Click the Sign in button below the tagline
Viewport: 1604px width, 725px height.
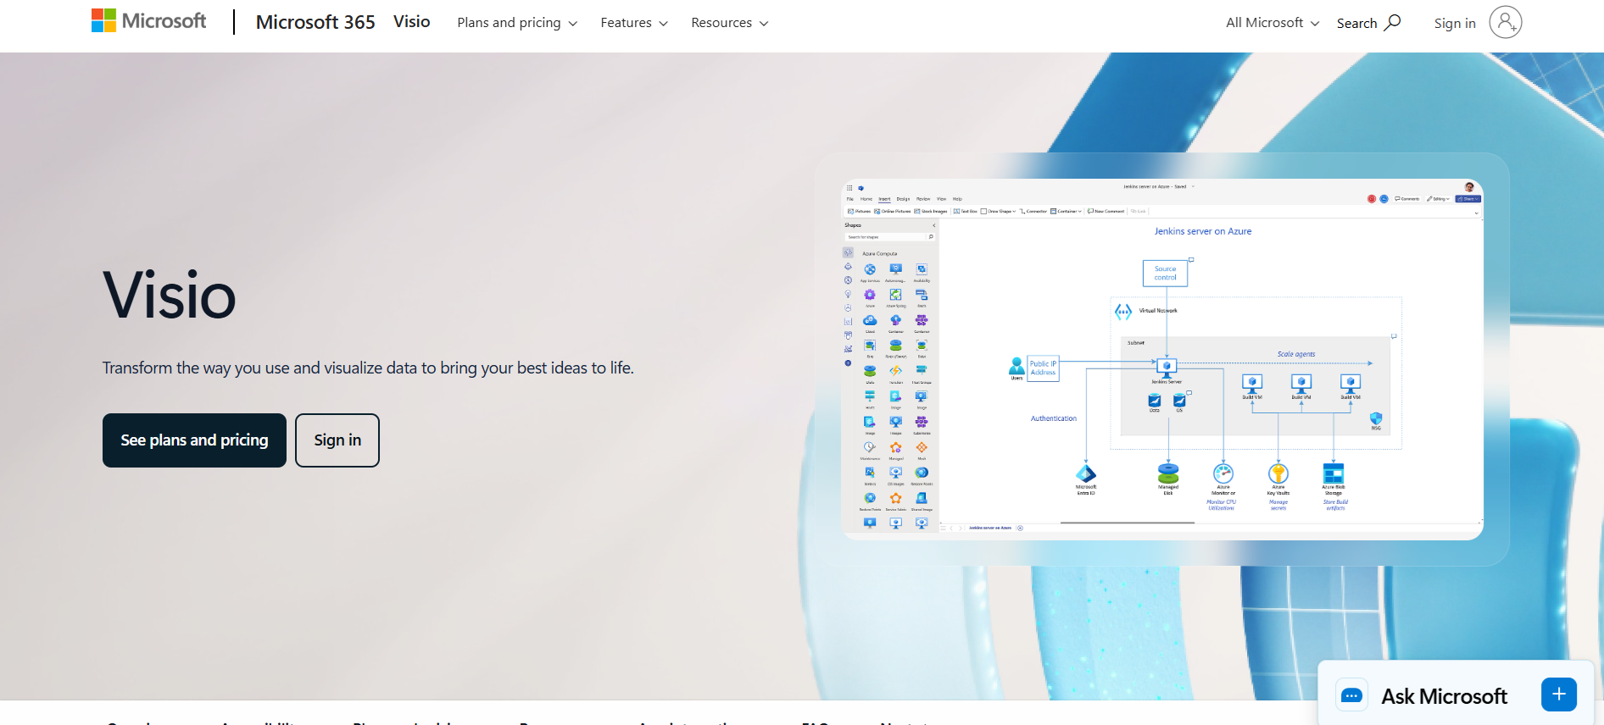(x=337, y=440)
